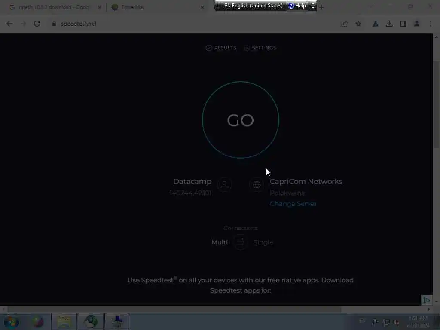Click the CapriCom Networks server name
The height and width of the screenshot is (330, 440).
coord(306,182)
